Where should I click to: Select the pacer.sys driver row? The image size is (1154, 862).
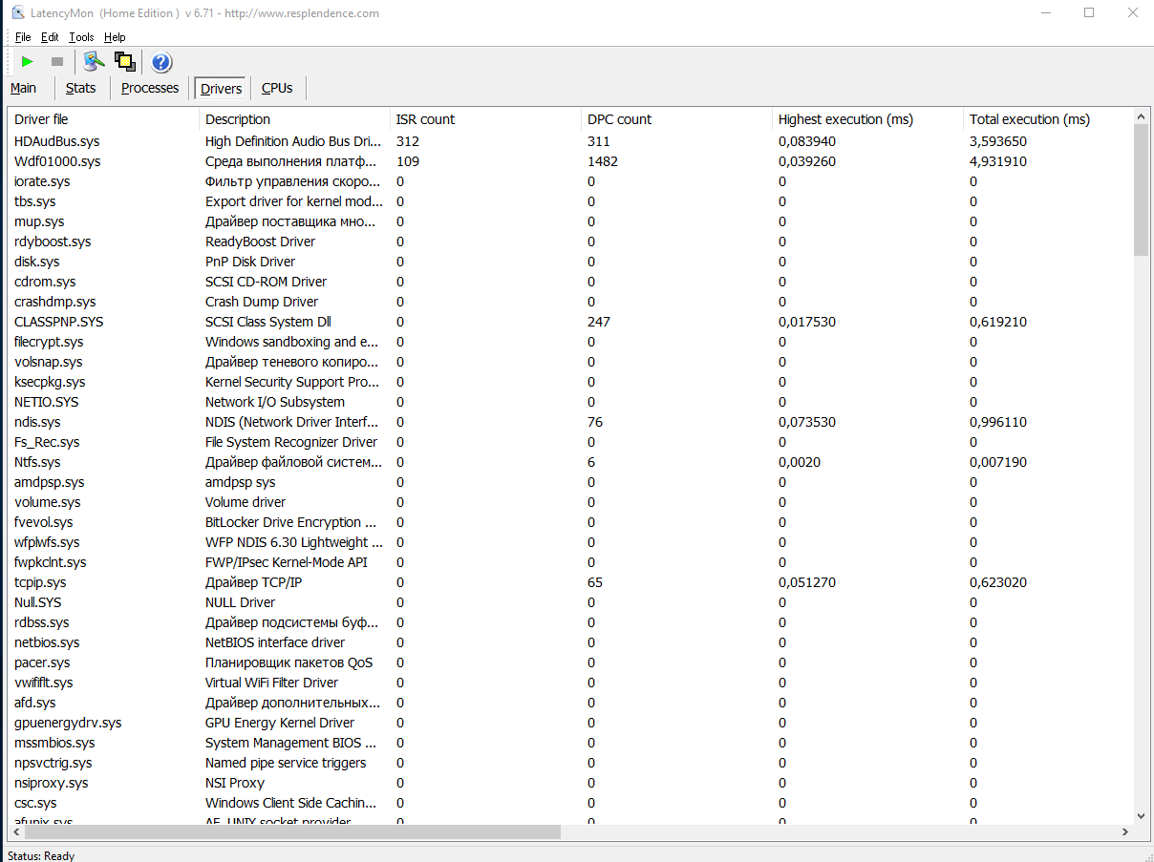[570, 662]
